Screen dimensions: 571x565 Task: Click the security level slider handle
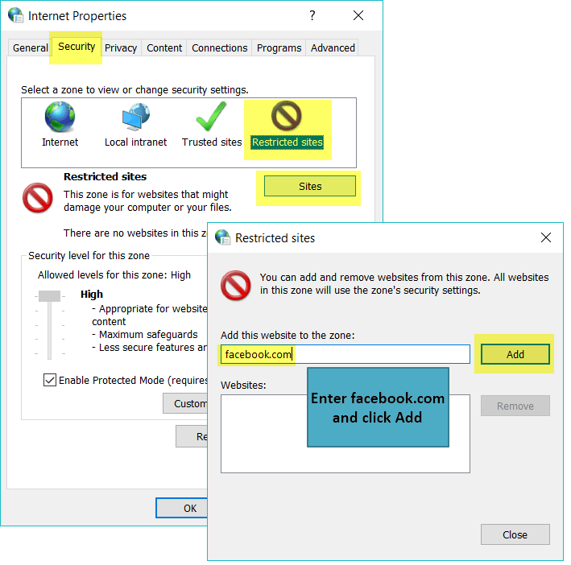point(49,295)
